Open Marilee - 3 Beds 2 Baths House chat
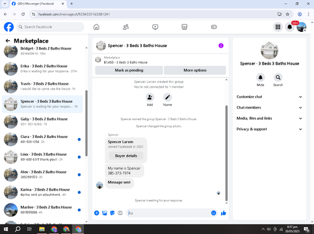314x234 pixels. tap(42, 210)
